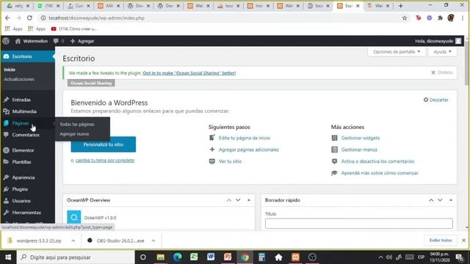Expand OBS-Studio download options
Image resolution: width=470 pixels, height=264 pixels.
(x=153, y=241)
